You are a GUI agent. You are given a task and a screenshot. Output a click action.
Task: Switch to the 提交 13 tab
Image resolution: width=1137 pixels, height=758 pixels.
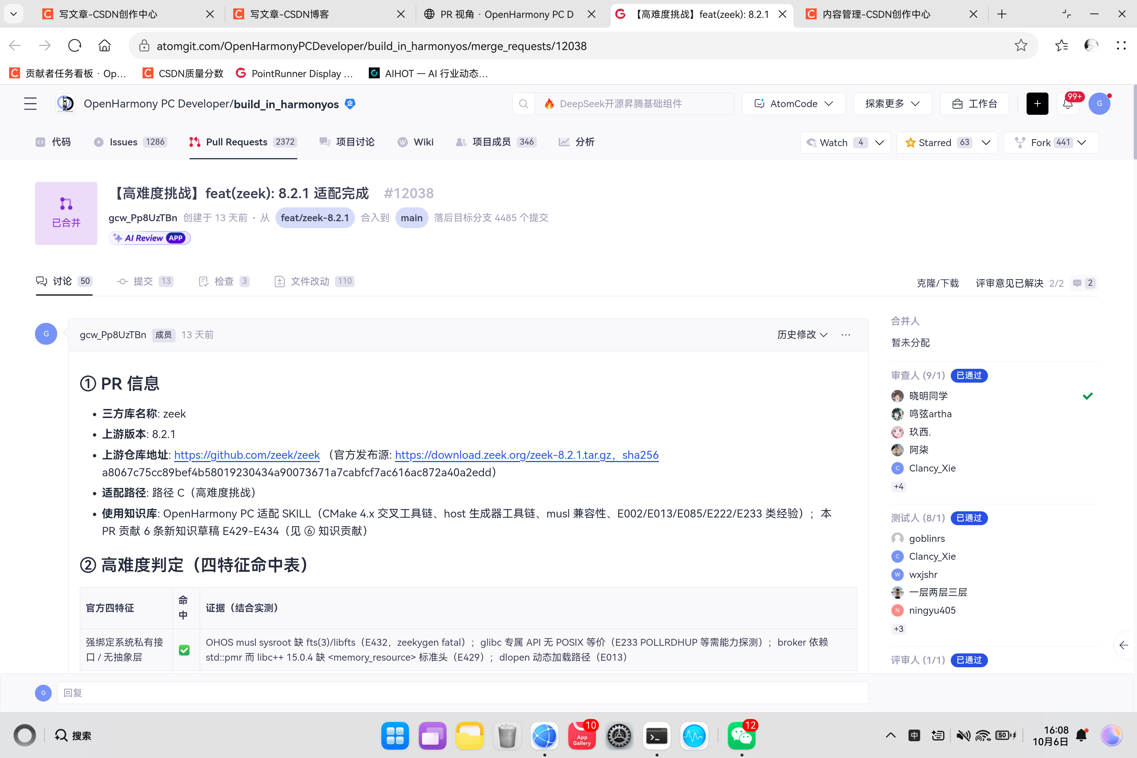(x=145, y=281)
